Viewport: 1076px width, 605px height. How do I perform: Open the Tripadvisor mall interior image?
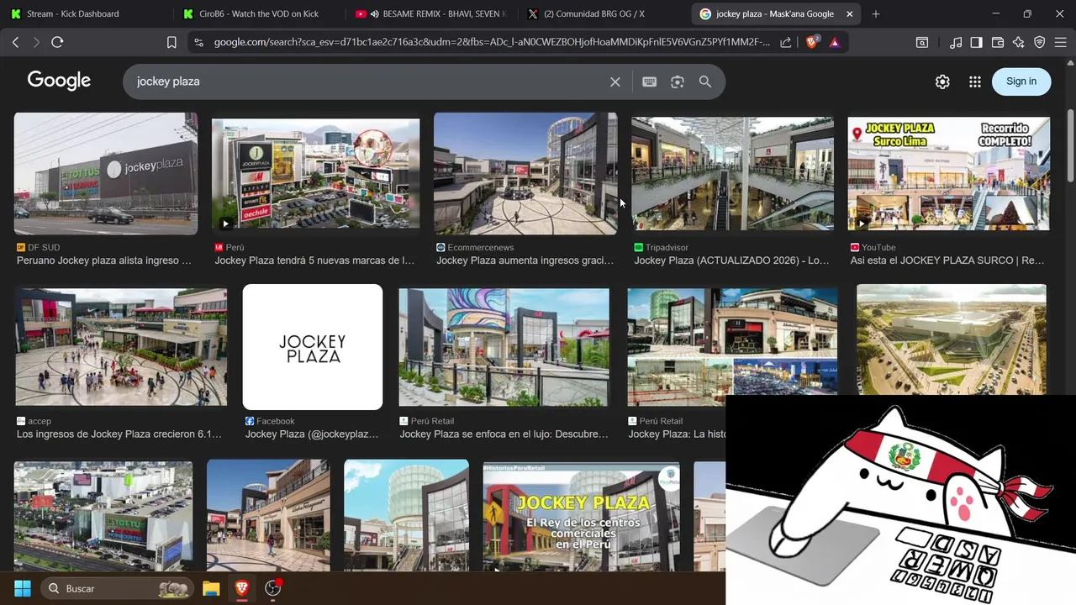pos(732,174)
